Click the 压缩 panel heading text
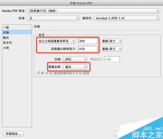Screen dimensions: 163x139 pos(37,26)
